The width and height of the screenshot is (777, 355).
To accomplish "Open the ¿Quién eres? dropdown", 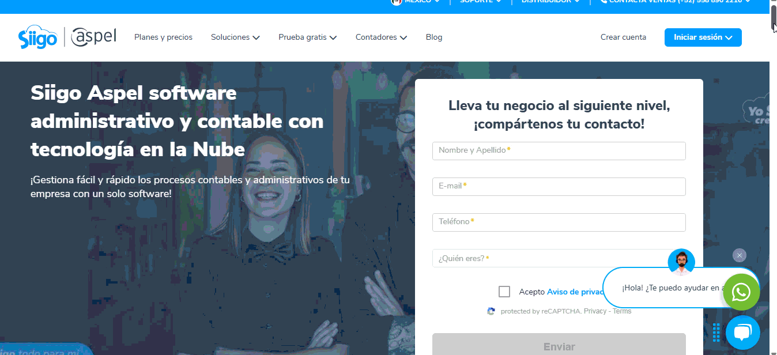I will point(559,258).
